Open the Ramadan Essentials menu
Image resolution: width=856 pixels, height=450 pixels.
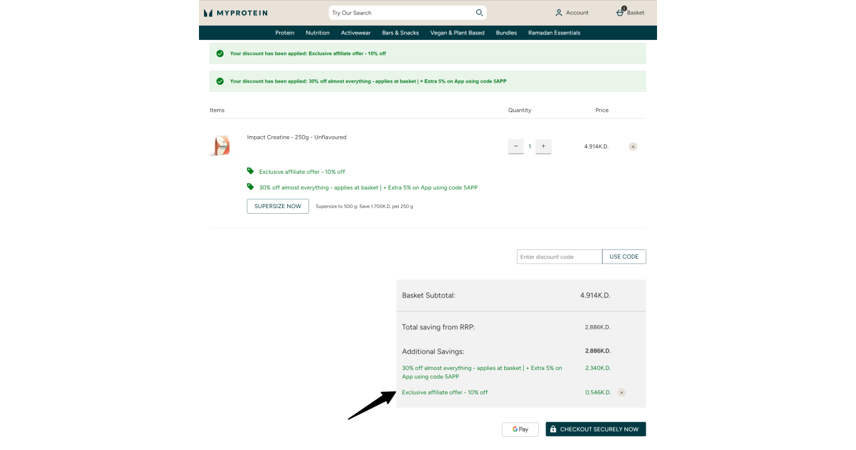[554, 32]
